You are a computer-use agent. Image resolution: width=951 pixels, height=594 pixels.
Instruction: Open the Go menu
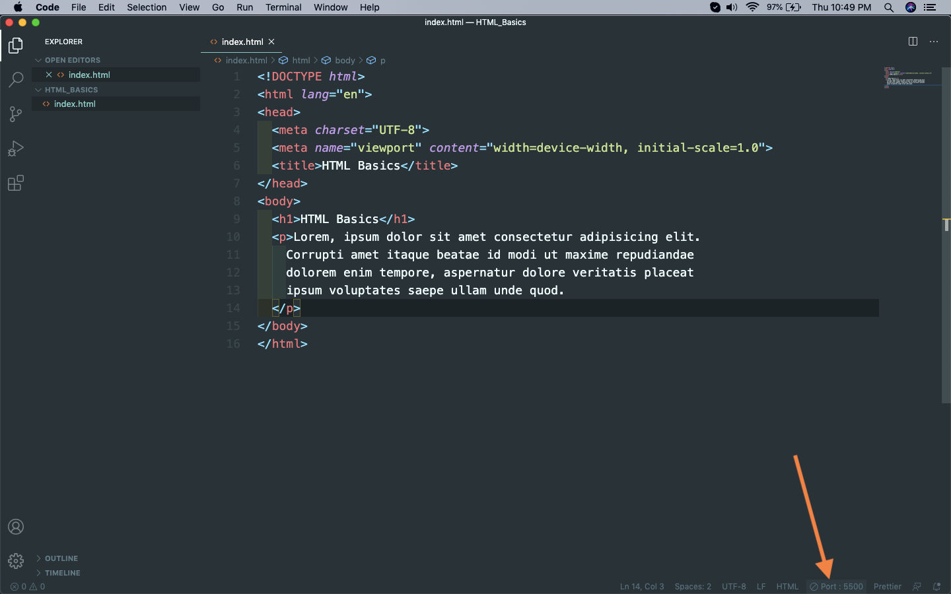pyautogui.click(x=218, y=7)
